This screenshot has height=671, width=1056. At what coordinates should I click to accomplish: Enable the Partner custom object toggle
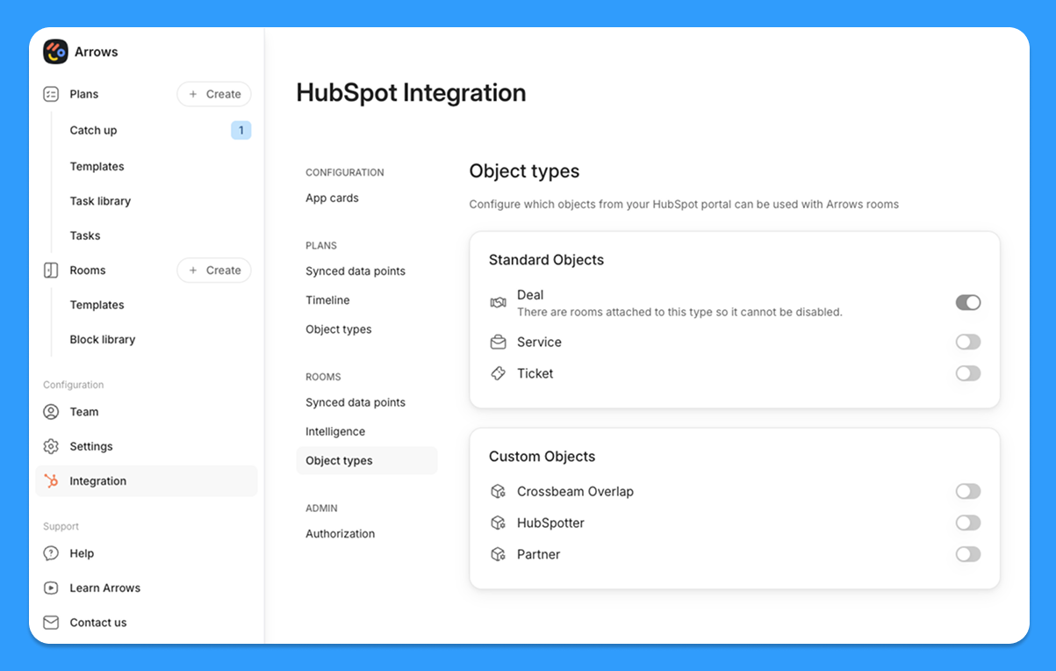point(968,555)
